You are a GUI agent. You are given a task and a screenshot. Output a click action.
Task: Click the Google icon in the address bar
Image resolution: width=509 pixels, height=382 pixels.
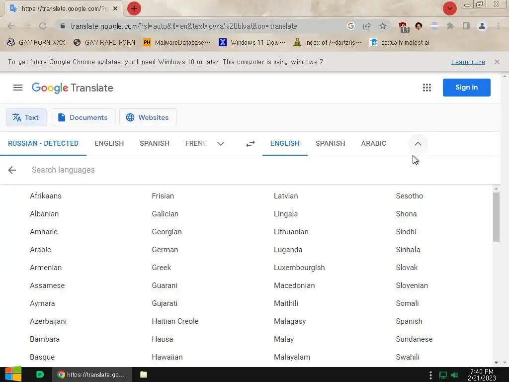coord(350,26)
